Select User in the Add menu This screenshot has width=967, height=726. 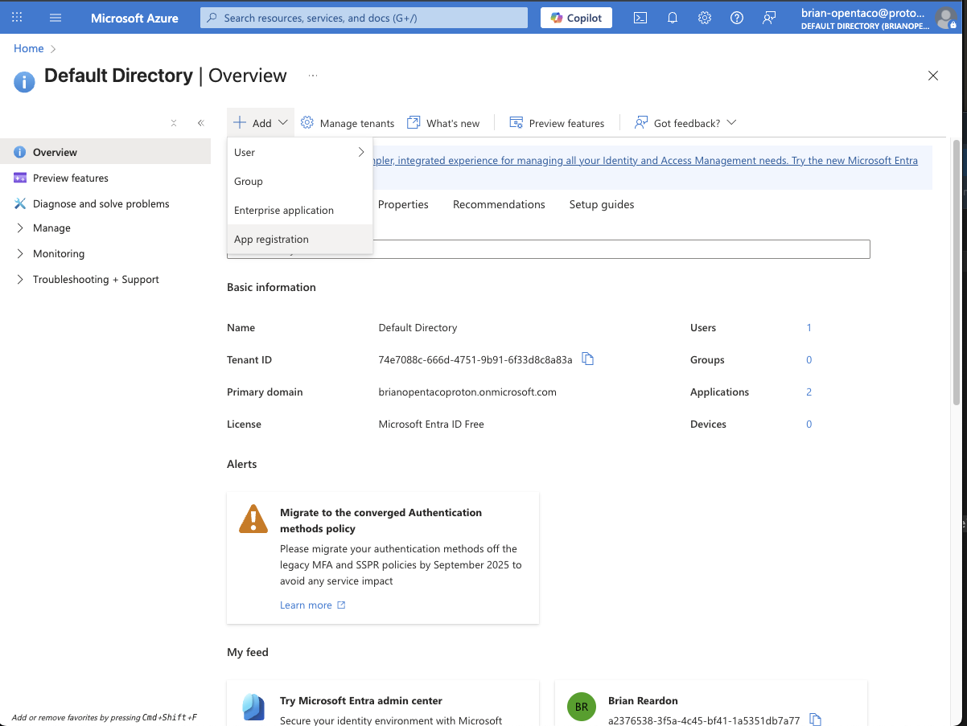click(x=300, y=152)
